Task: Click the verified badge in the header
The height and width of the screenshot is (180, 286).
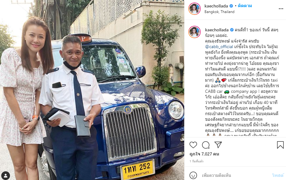Action: (231, 6)
